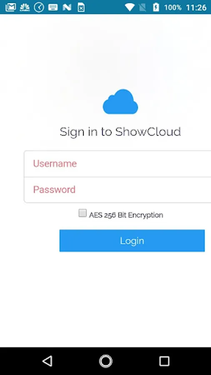This screenshot has width=211, height=375.
Task: Tap the missing SIM card icon
Action: [x=81, y=7]
